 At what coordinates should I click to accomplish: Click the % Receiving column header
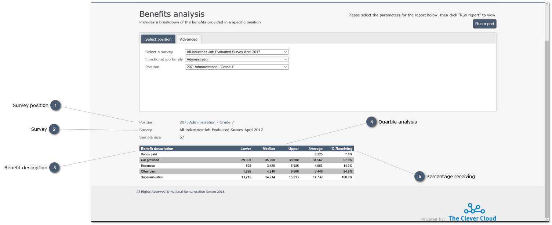click(341, 148)
